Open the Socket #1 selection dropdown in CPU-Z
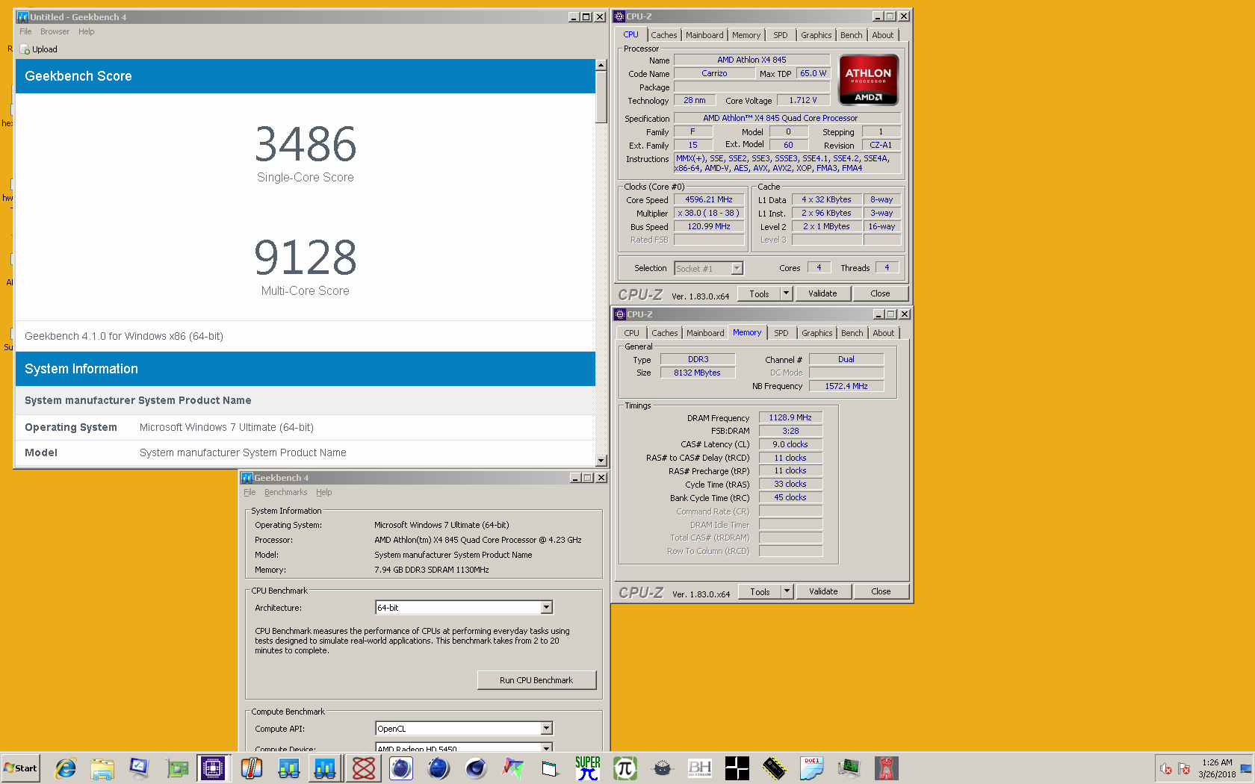Screen dimensions: 1255x784 click(737, 269)
